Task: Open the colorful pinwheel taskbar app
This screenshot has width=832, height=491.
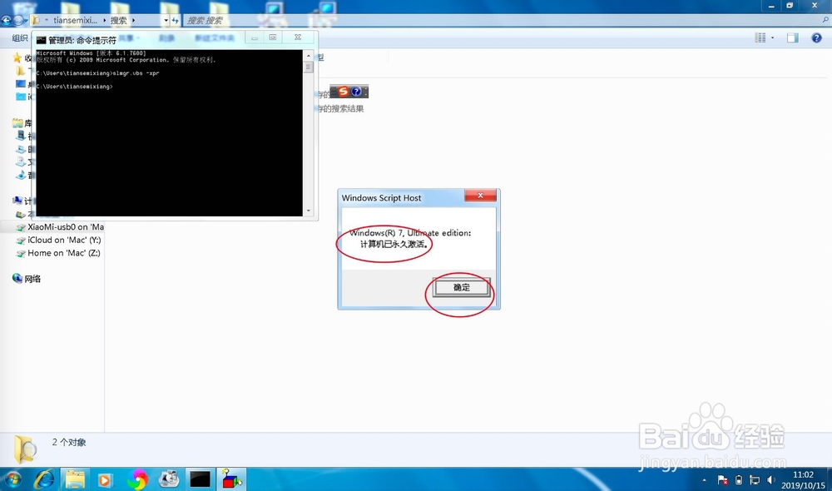Action: (137, 480)
